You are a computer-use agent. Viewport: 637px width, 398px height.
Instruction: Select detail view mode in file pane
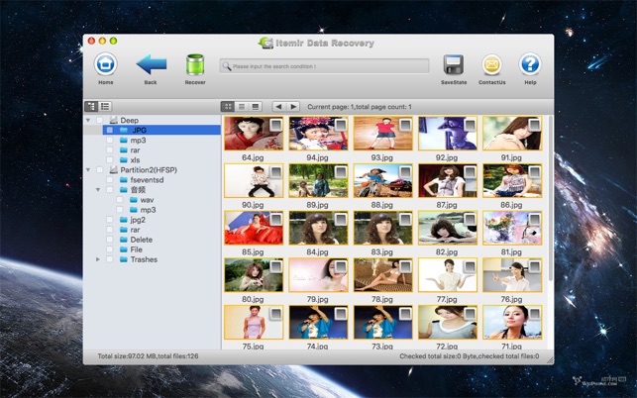[256, 106]
